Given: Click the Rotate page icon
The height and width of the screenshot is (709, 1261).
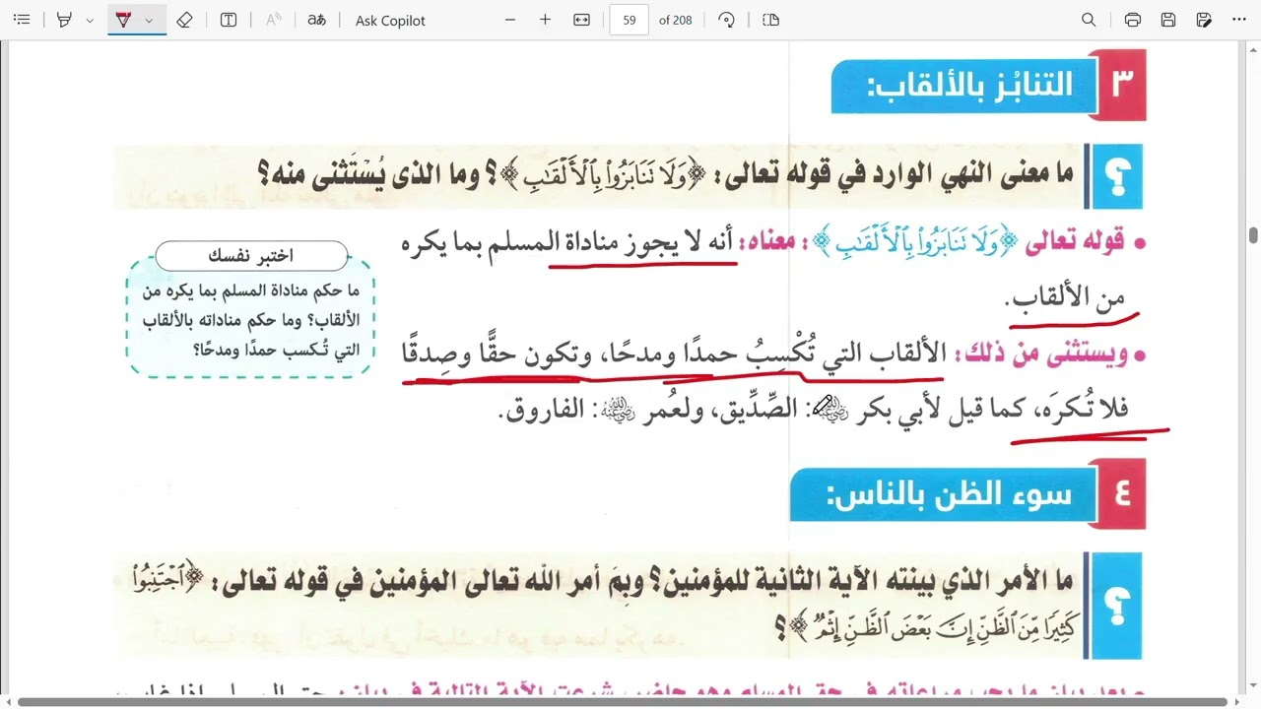Looking at the screenshot, I should (727, 20).
